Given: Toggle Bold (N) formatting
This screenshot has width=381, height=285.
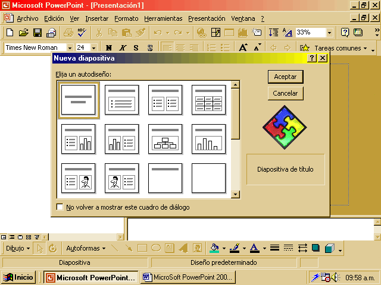Looking at the screenshot, I should [x=109, y=47].
